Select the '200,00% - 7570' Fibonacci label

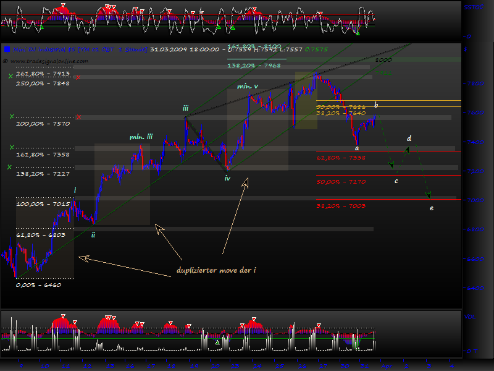pos(43,124)
